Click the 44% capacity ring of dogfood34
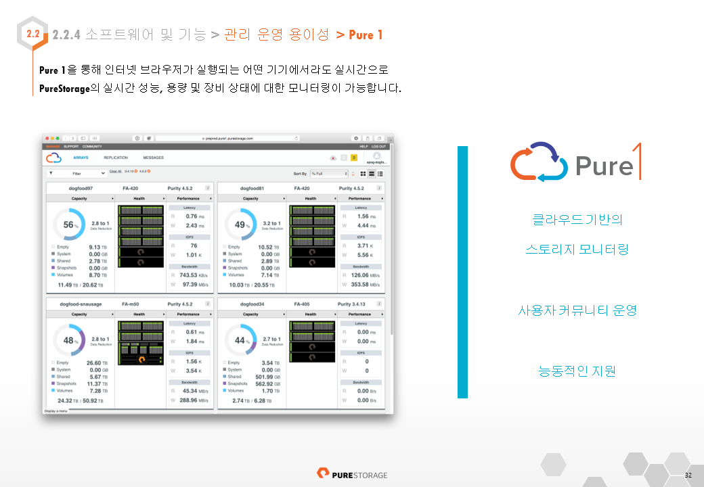Image resolution: width=704 pixels, height=487 pixels. coord(241,340)
